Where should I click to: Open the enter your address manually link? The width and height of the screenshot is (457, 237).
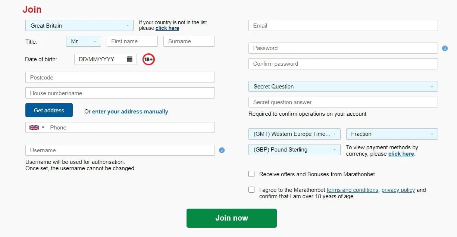(130, 111)
